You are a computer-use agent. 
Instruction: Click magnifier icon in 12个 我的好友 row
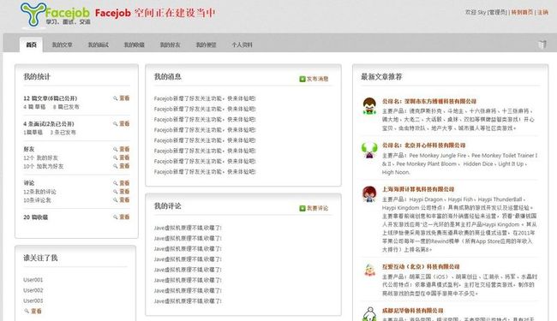click(116, 158)
